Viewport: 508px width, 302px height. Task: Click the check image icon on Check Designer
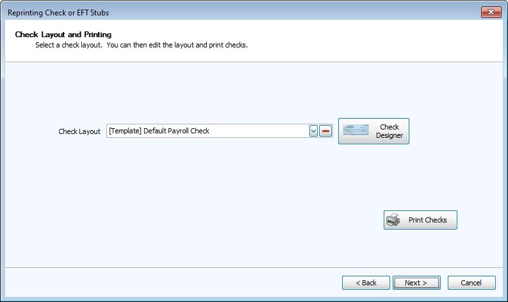click(x=356, y=131)
